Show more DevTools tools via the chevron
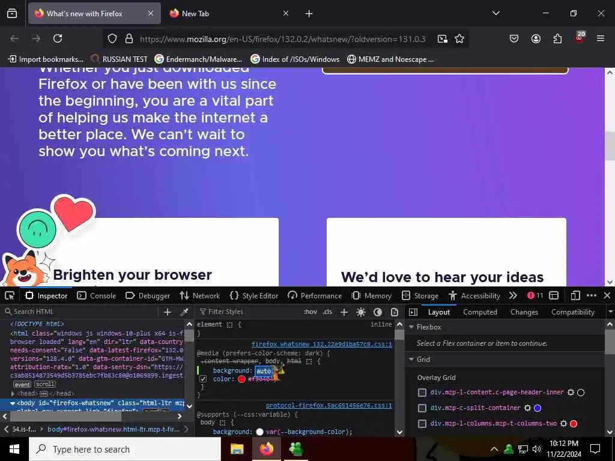The height and width of the screenshot is (461, 615). pyautogui.click(x=513, y=295)
